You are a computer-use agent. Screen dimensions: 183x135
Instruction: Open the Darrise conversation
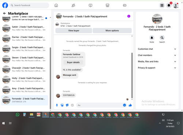(x=25, y=39)
